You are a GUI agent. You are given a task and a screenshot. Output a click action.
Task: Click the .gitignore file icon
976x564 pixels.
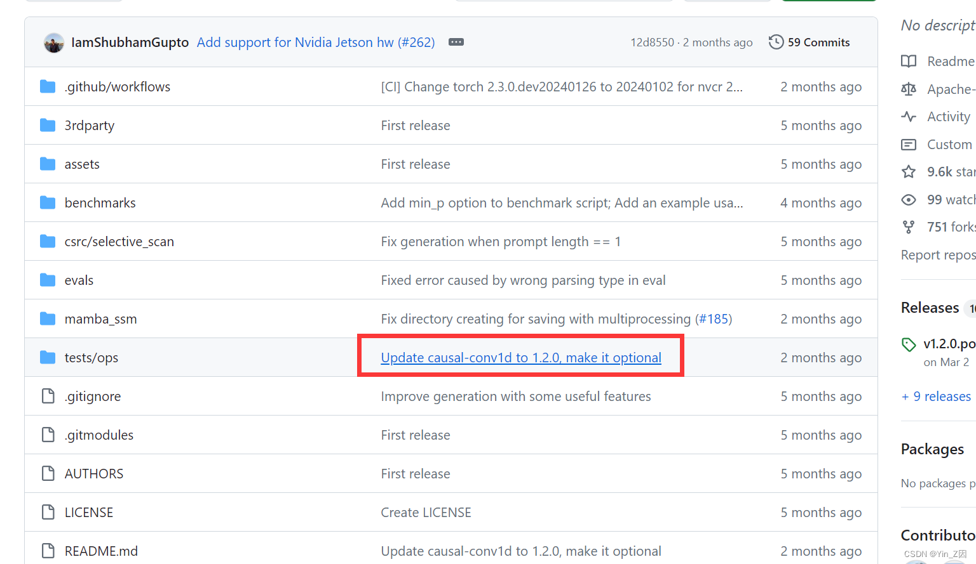tap(48, 396)
